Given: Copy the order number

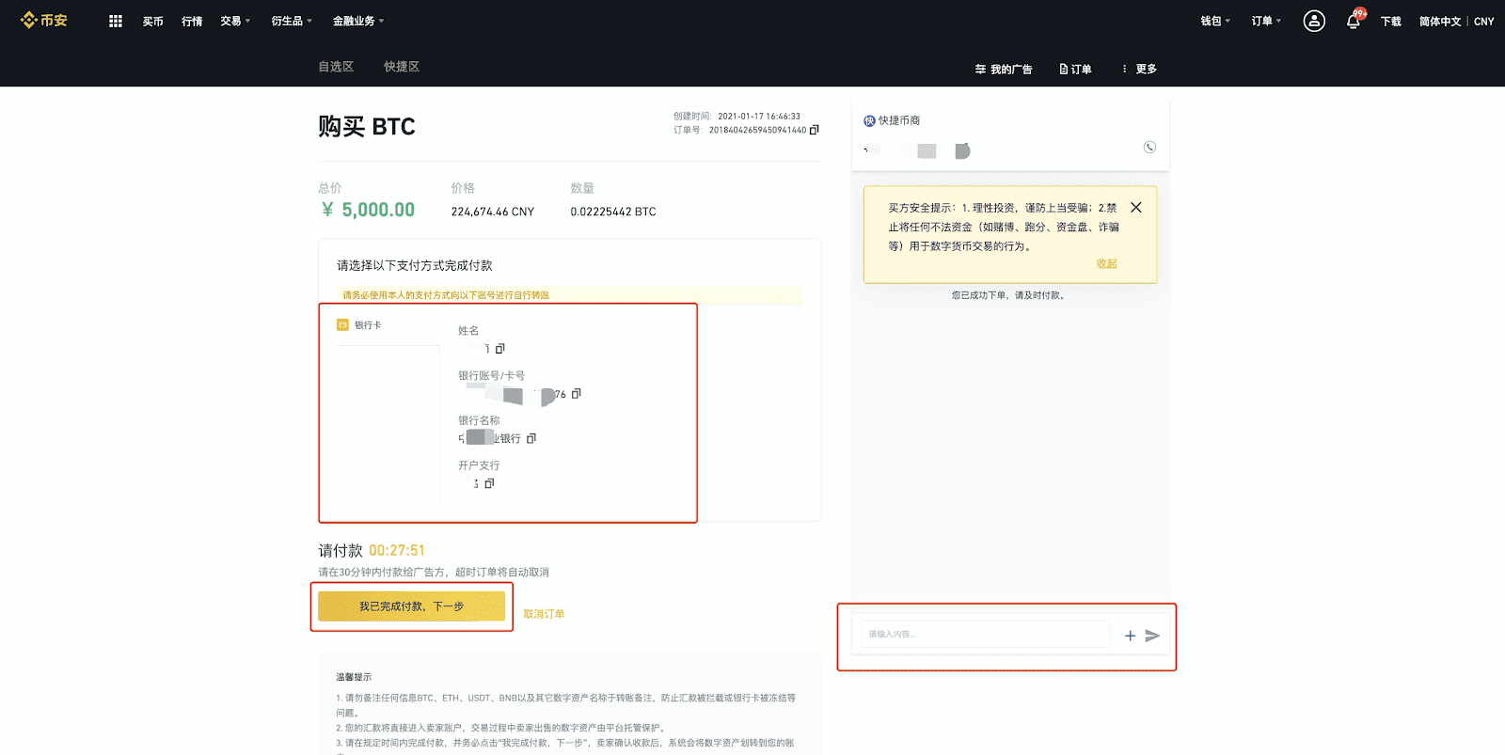Looking at the screenshot, I should click(815, 130).
